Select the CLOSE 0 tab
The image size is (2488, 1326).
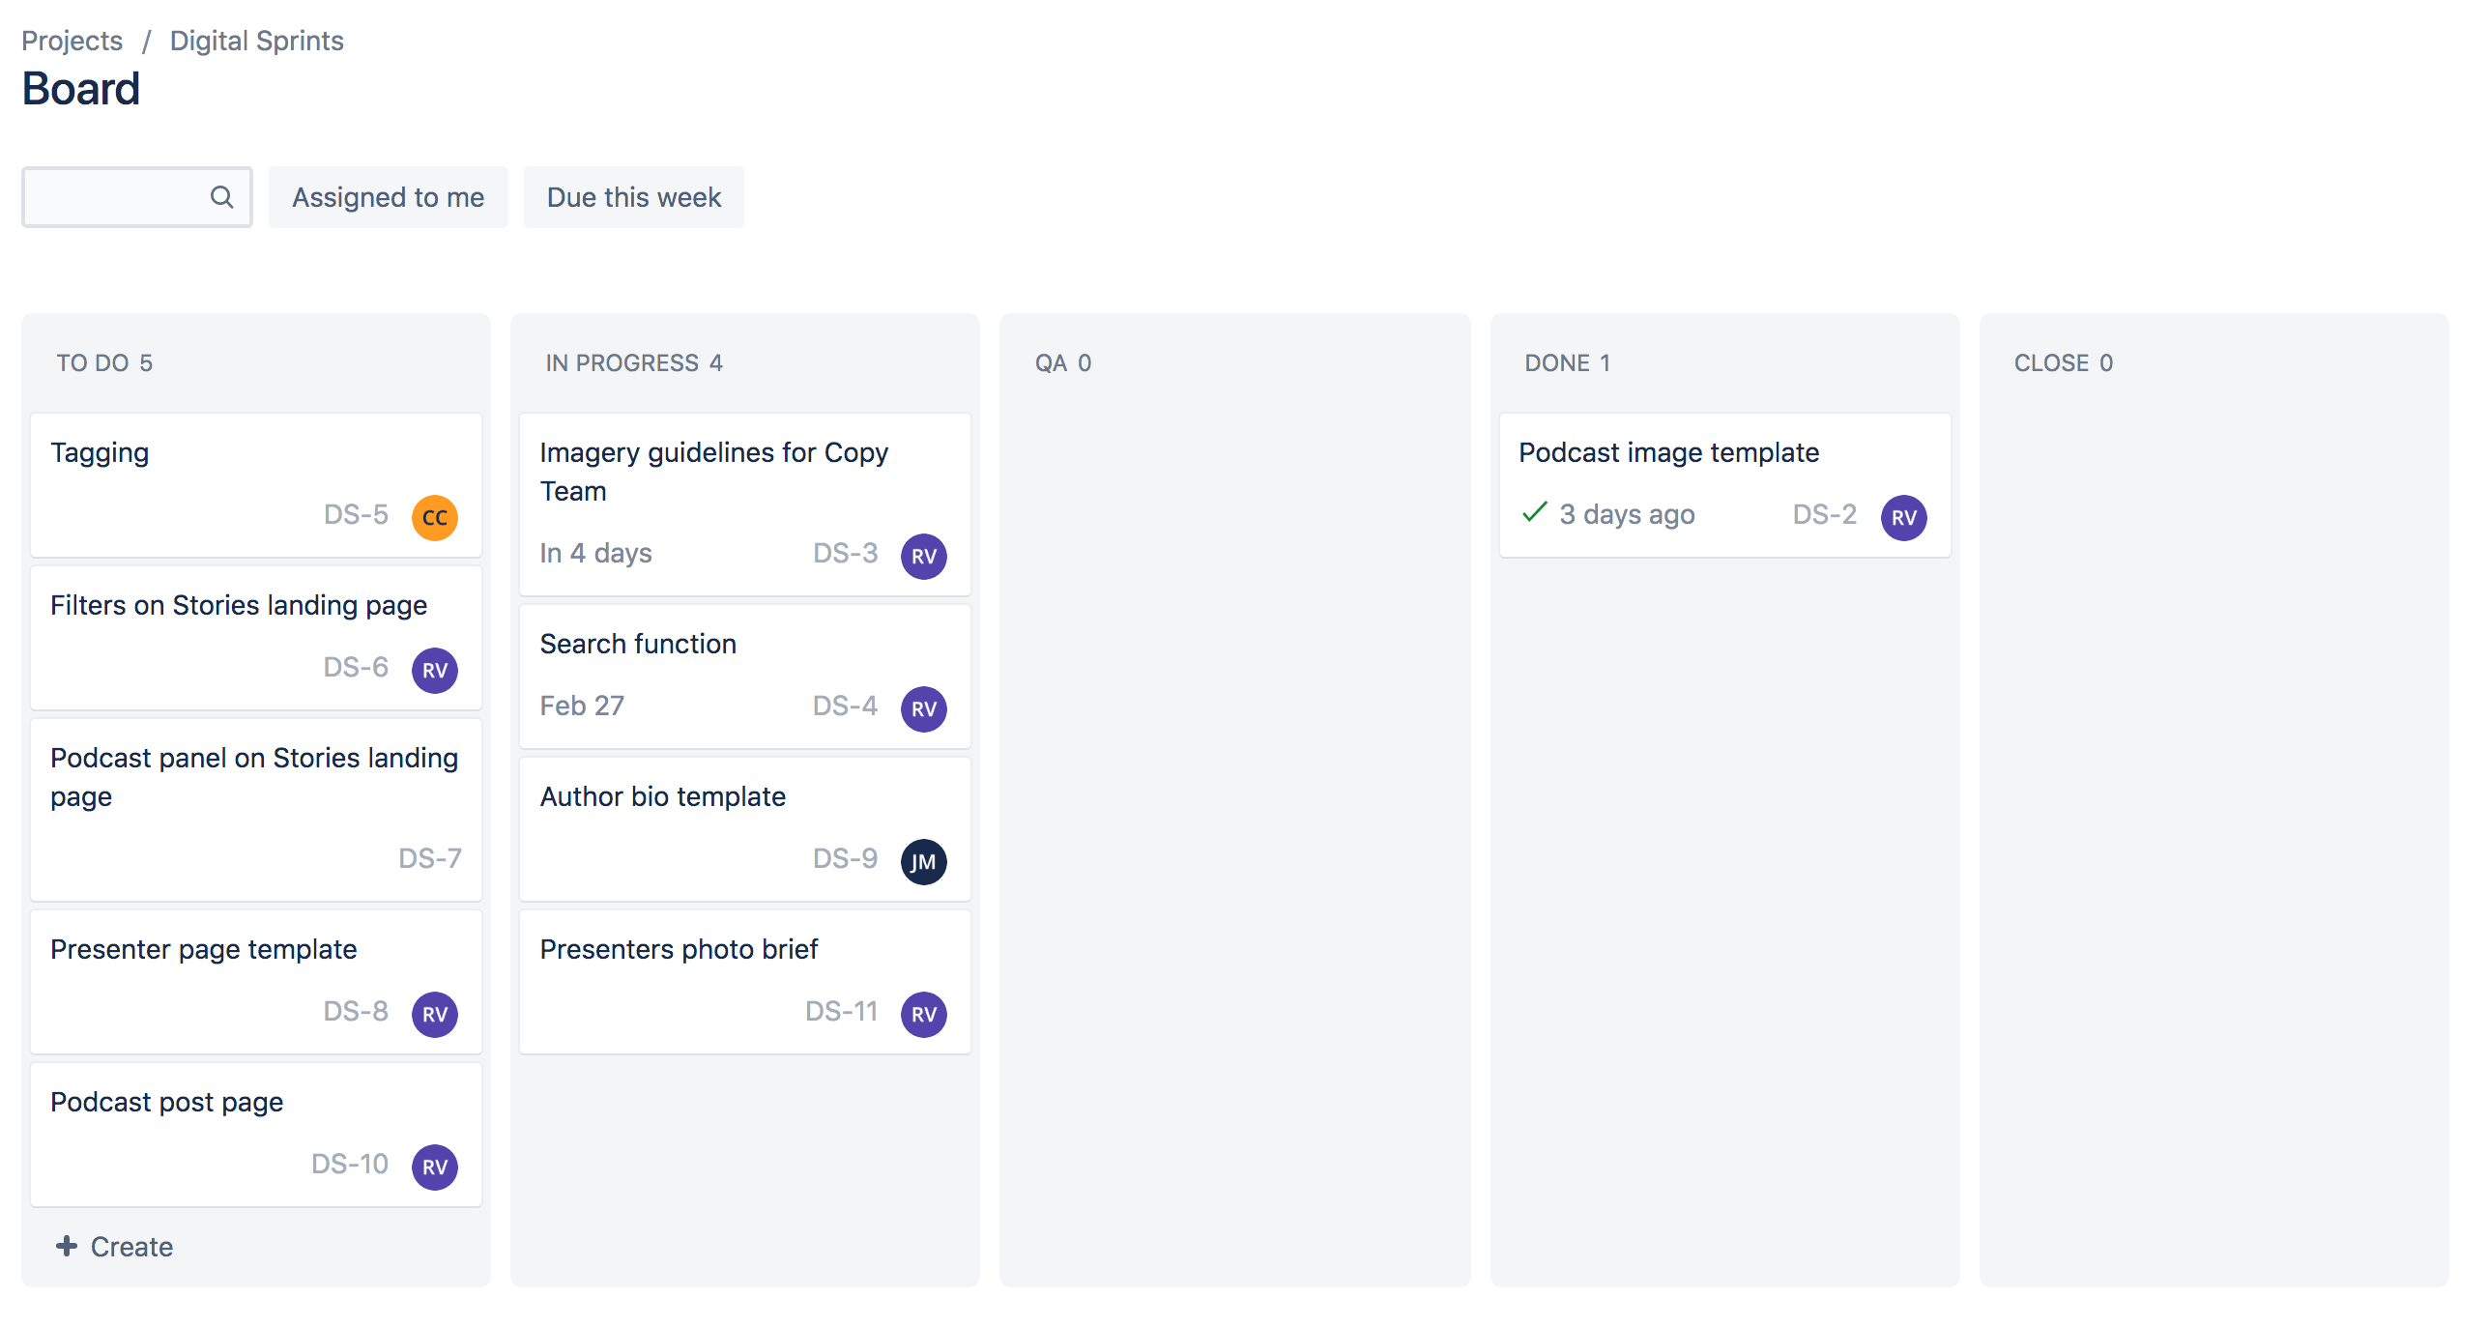coord(2062,361)
